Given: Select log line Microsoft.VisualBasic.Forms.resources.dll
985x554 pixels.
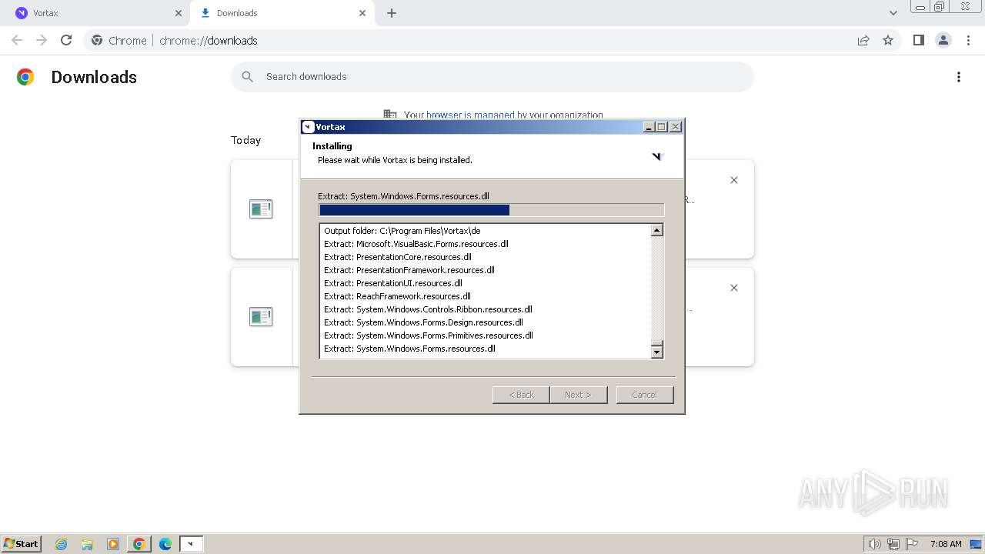Looking at the screenshot, I should tap(416, 244).
